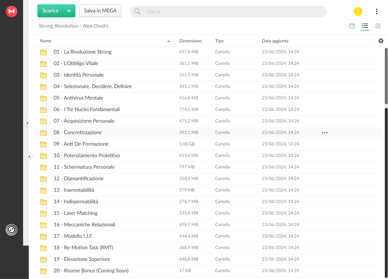Sort by Tipo column header

[219, 41]
